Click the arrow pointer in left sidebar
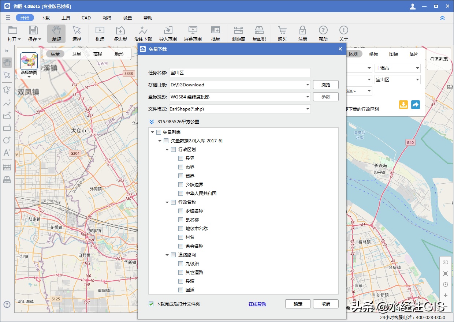This screenshot has width=454, height=322. pyautogui.click(x=7, y=75)
